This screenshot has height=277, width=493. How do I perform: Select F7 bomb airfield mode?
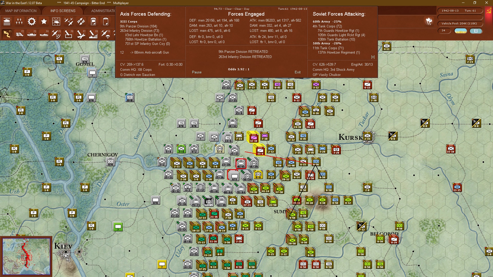(x=81, y=34)
